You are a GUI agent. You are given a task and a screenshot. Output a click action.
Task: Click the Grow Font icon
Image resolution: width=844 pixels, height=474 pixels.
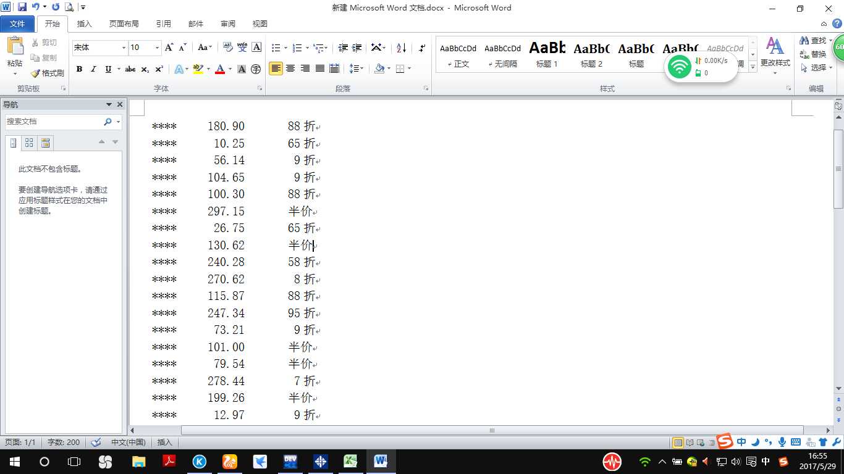pos(169,48)
